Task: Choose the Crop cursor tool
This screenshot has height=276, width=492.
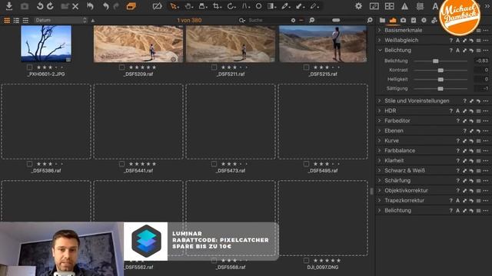Action: (x=216, y=6)
